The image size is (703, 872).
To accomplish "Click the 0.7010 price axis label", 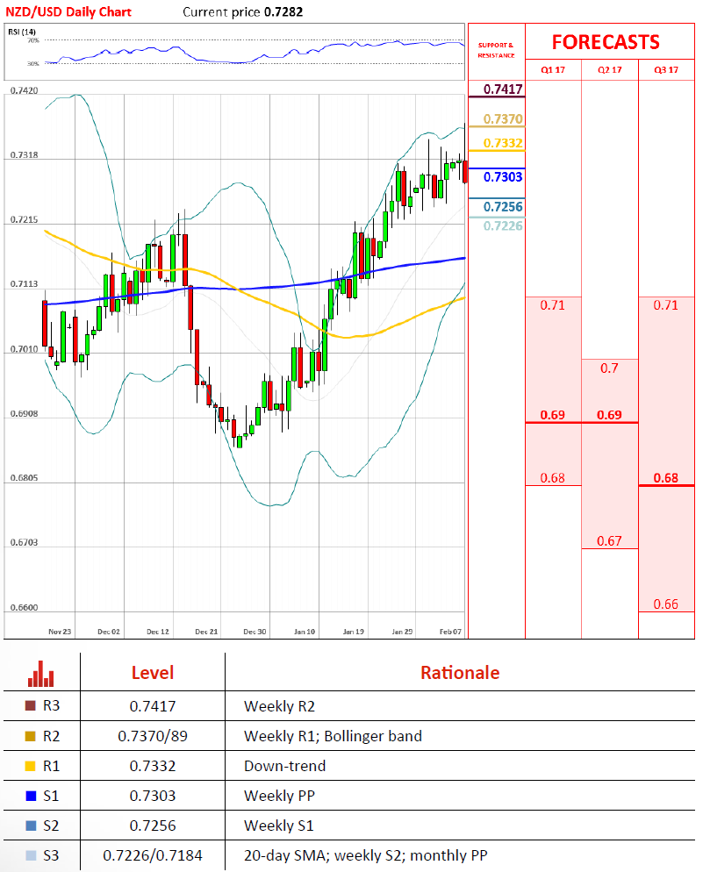I will click(25, 349).
